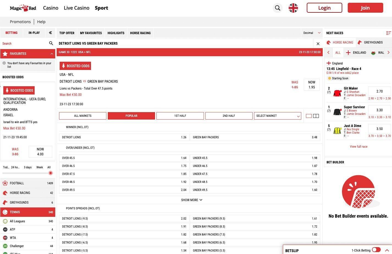
Task: Click Super Survivor jockey silk icon
Action: (x=337, y=112)
